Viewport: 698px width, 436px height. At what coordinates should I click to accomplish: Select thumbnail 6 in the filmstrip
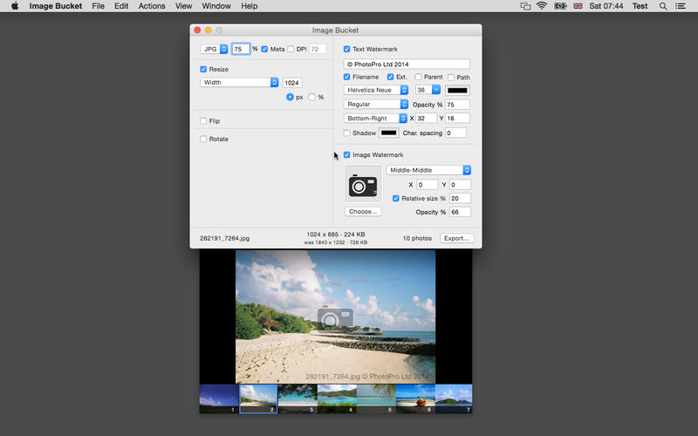(x=415, y=399)
